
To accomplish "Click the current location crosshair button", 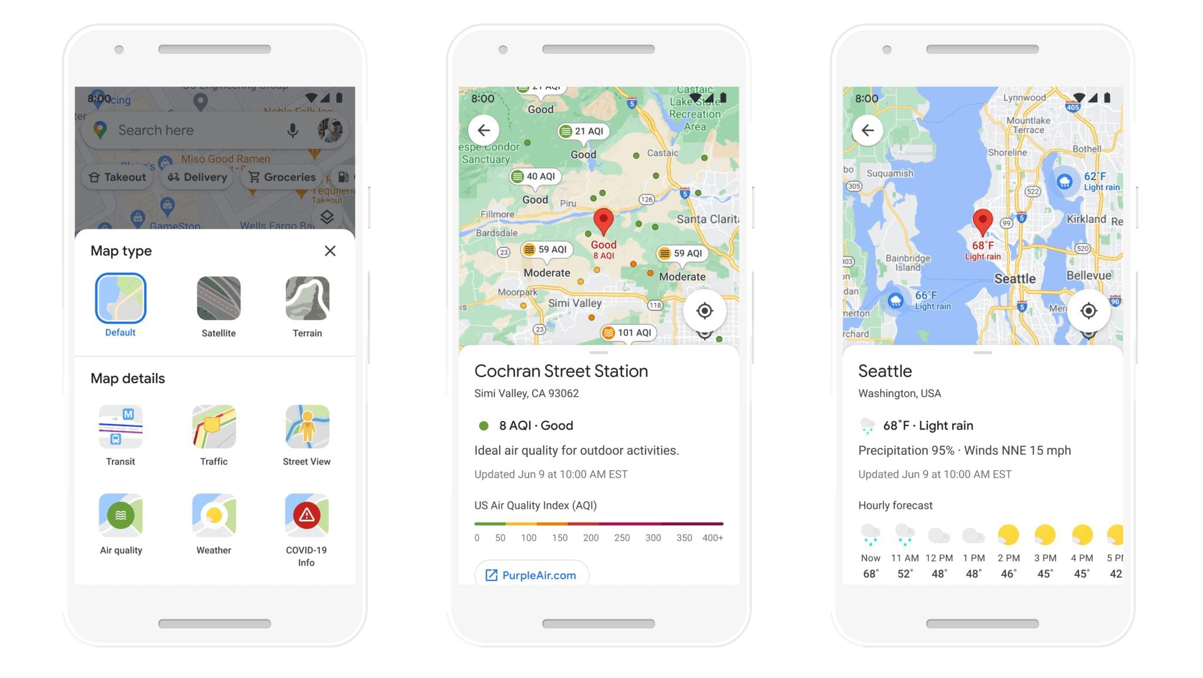I will tap(705, 311).
